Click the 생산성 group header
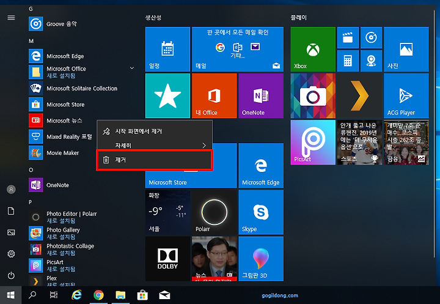Screen dimensions: 440x304 tap(153, 17)
